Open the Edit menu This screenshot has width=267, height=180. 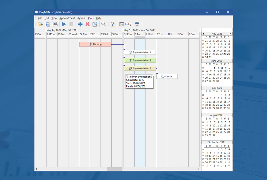point(46,18)
